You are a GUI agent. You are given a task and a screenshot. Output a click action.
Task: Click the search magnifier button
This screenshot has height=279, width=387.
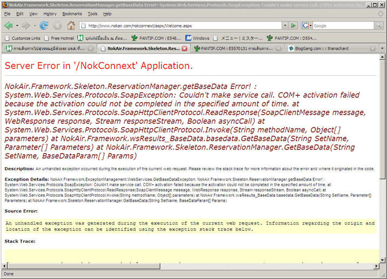pos(378,25)
